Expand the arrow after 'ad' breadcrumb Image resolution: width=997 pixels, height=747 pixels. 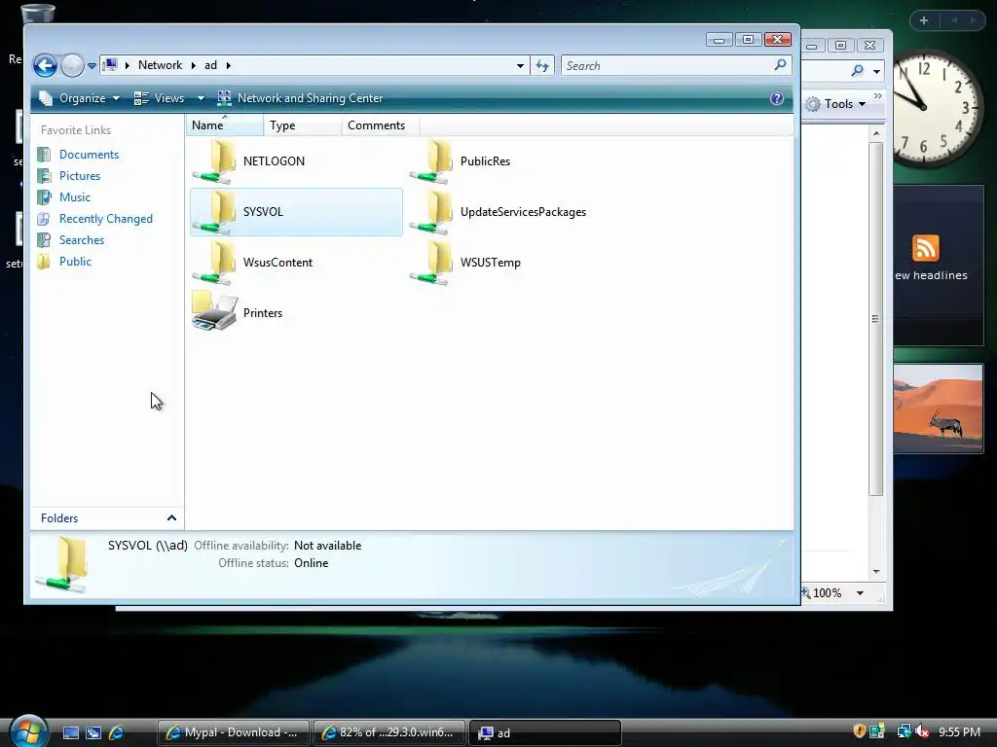(x=228, y=65)
